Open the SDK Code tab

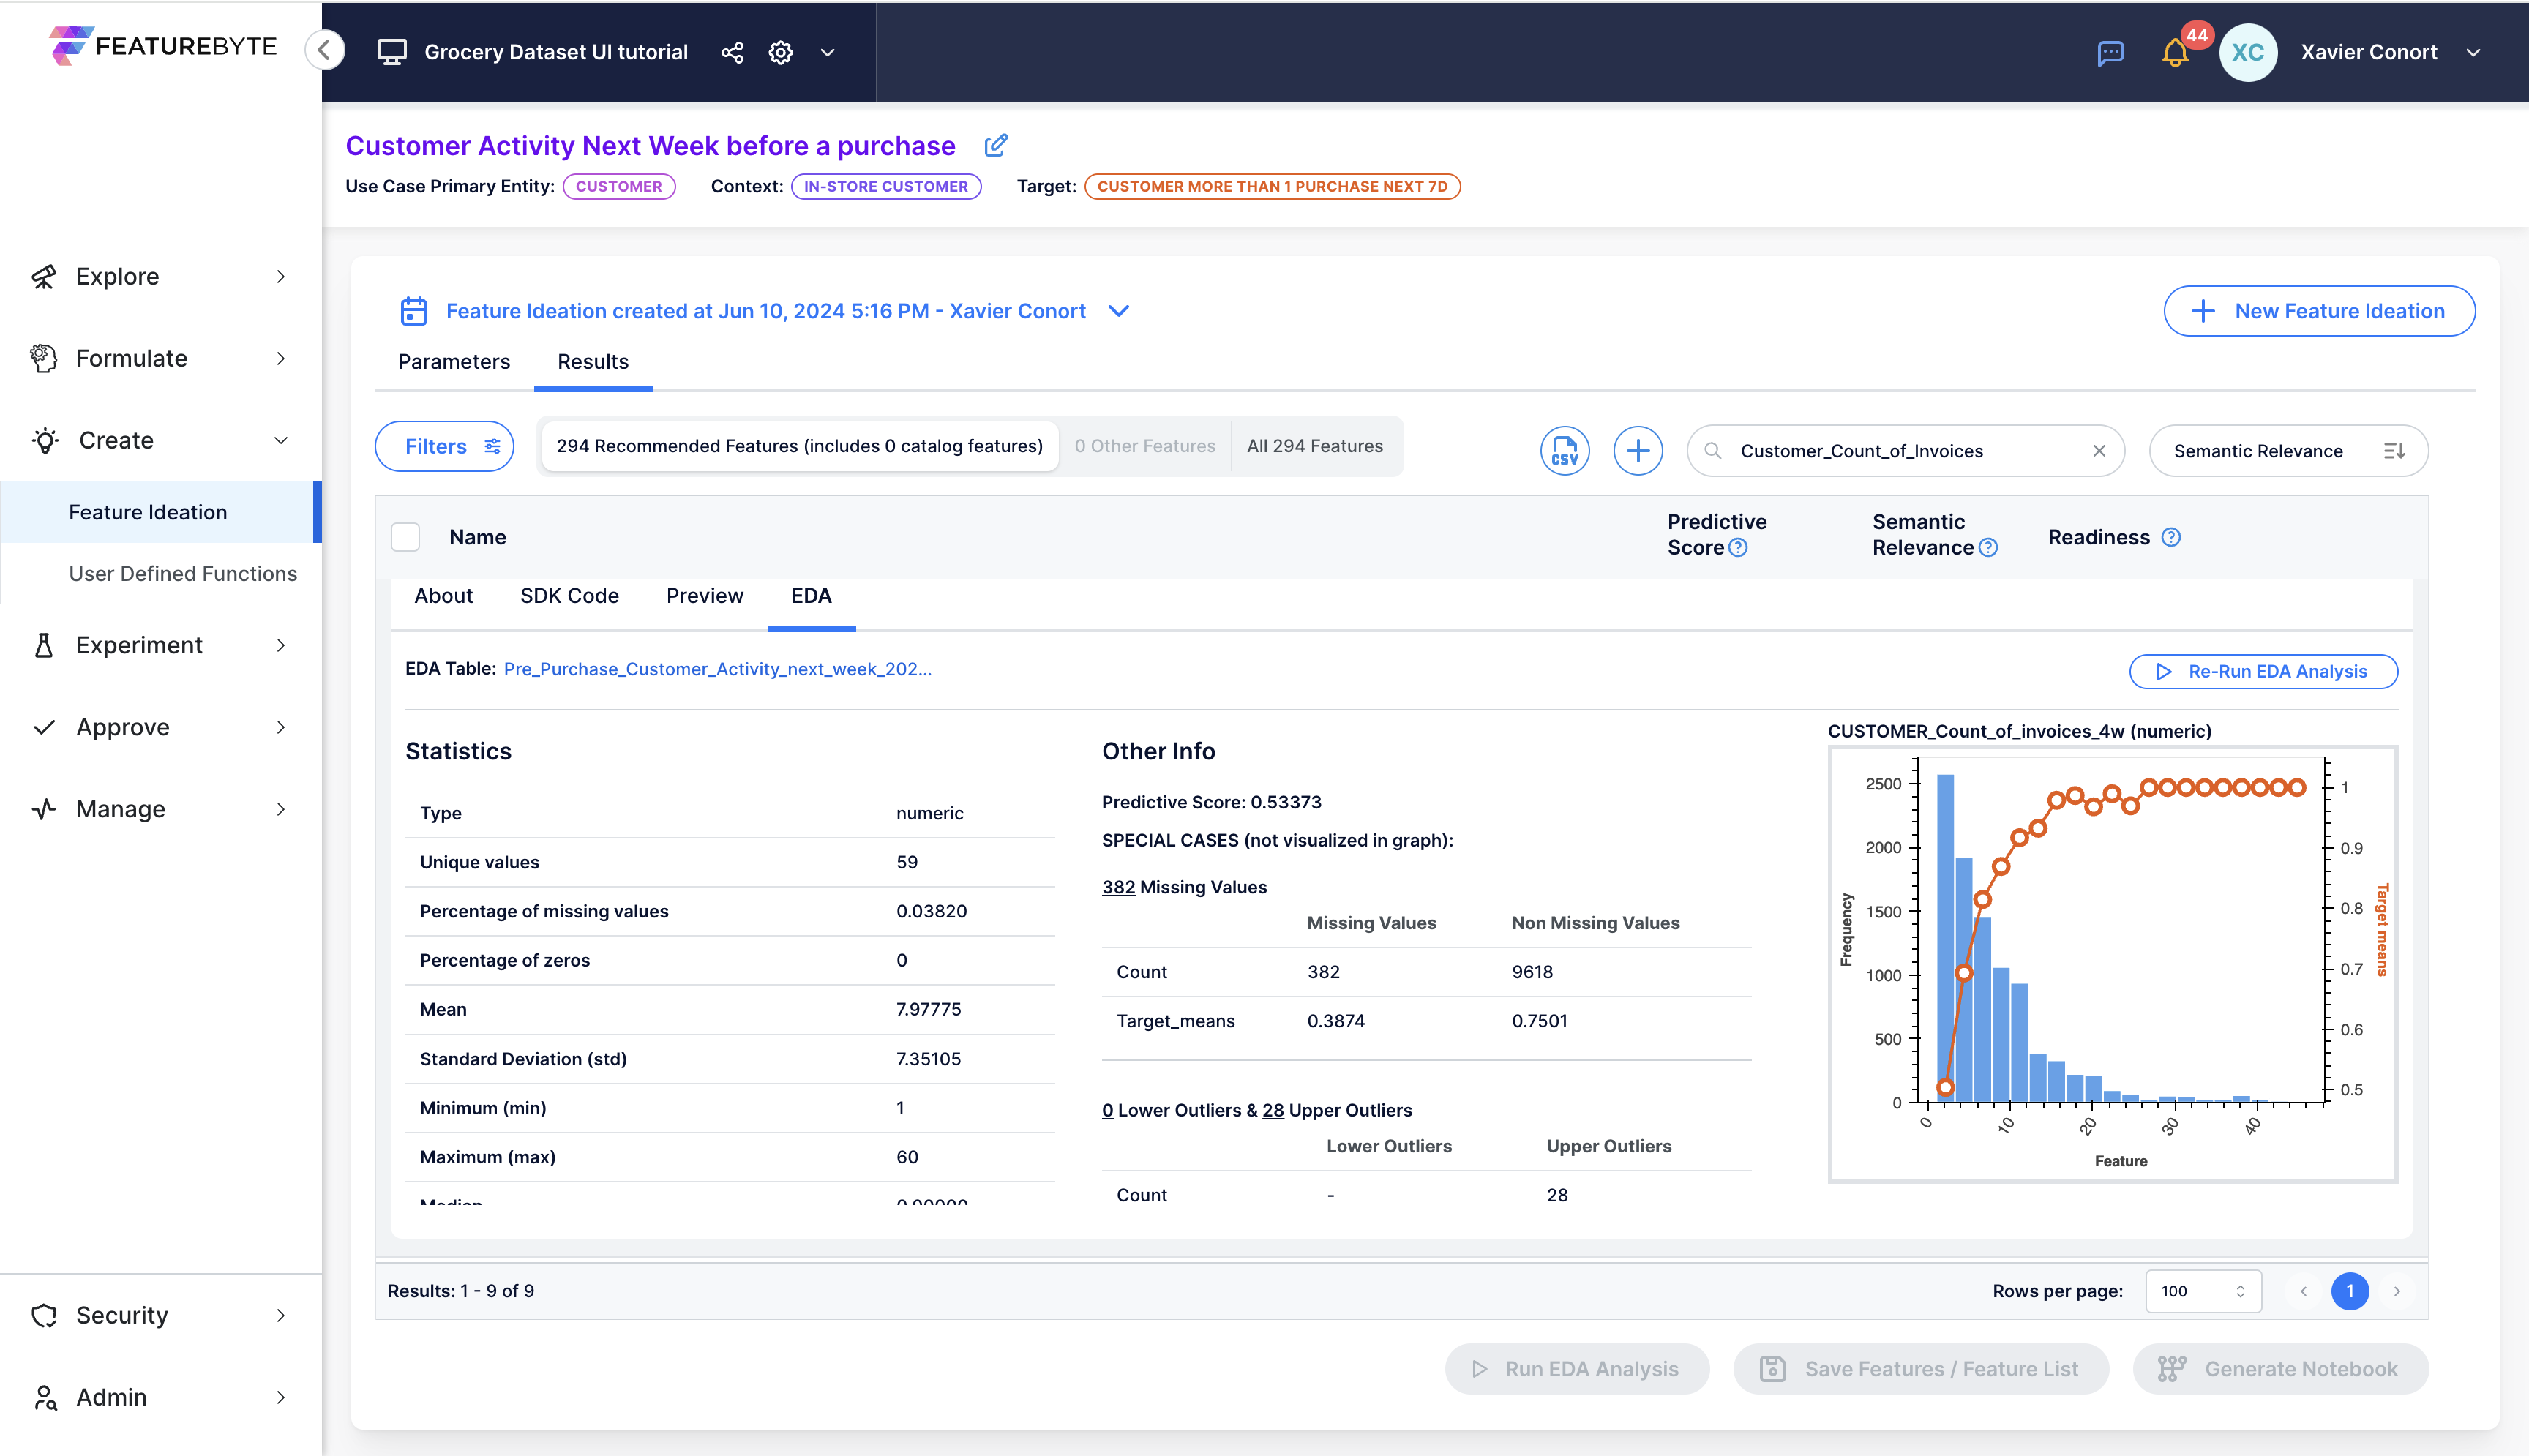[x=570, y=596]
